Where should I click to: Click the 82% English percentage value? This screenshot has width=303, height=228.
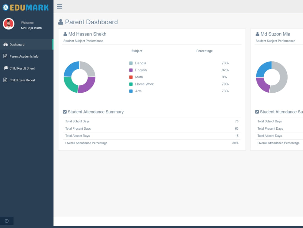(225, 70)
